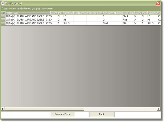Click the Color Code column header
The height and width of the screenshot is (122, 164).
(x=128, y=13)
